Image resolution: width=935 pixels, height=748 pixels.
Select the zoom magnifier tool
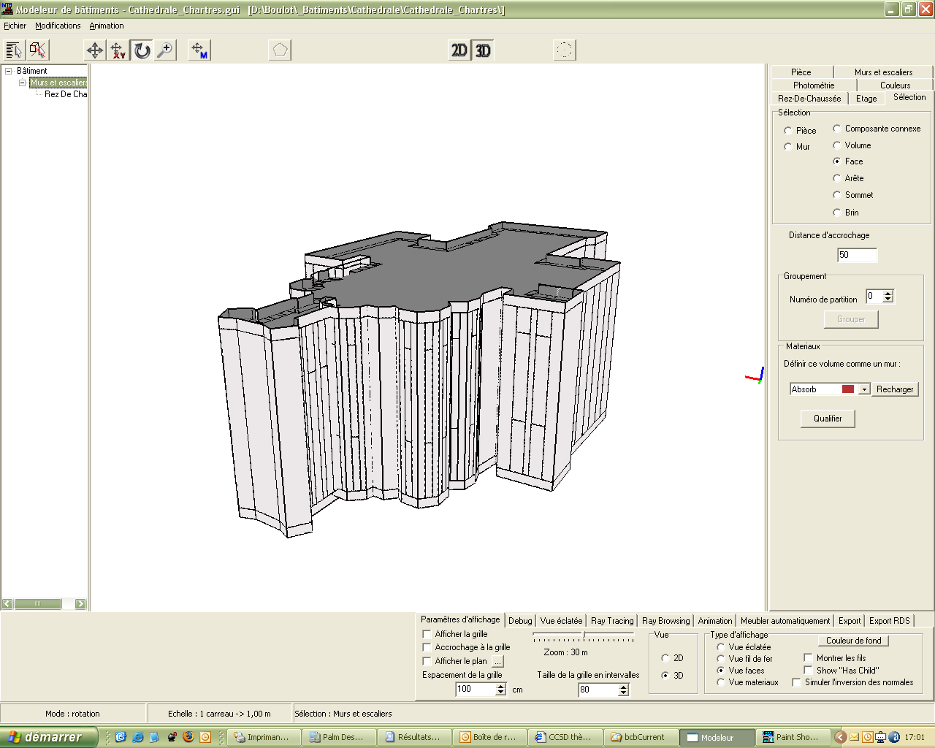click(166, 50)
